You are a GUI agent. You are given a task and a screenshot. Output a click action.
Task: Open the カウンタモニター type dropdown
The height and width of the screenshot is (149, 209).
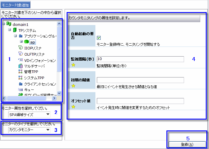click(x=48, y=130)
